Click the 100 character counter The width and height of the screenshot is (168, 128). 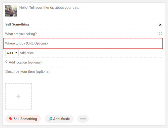coord(159,34)
